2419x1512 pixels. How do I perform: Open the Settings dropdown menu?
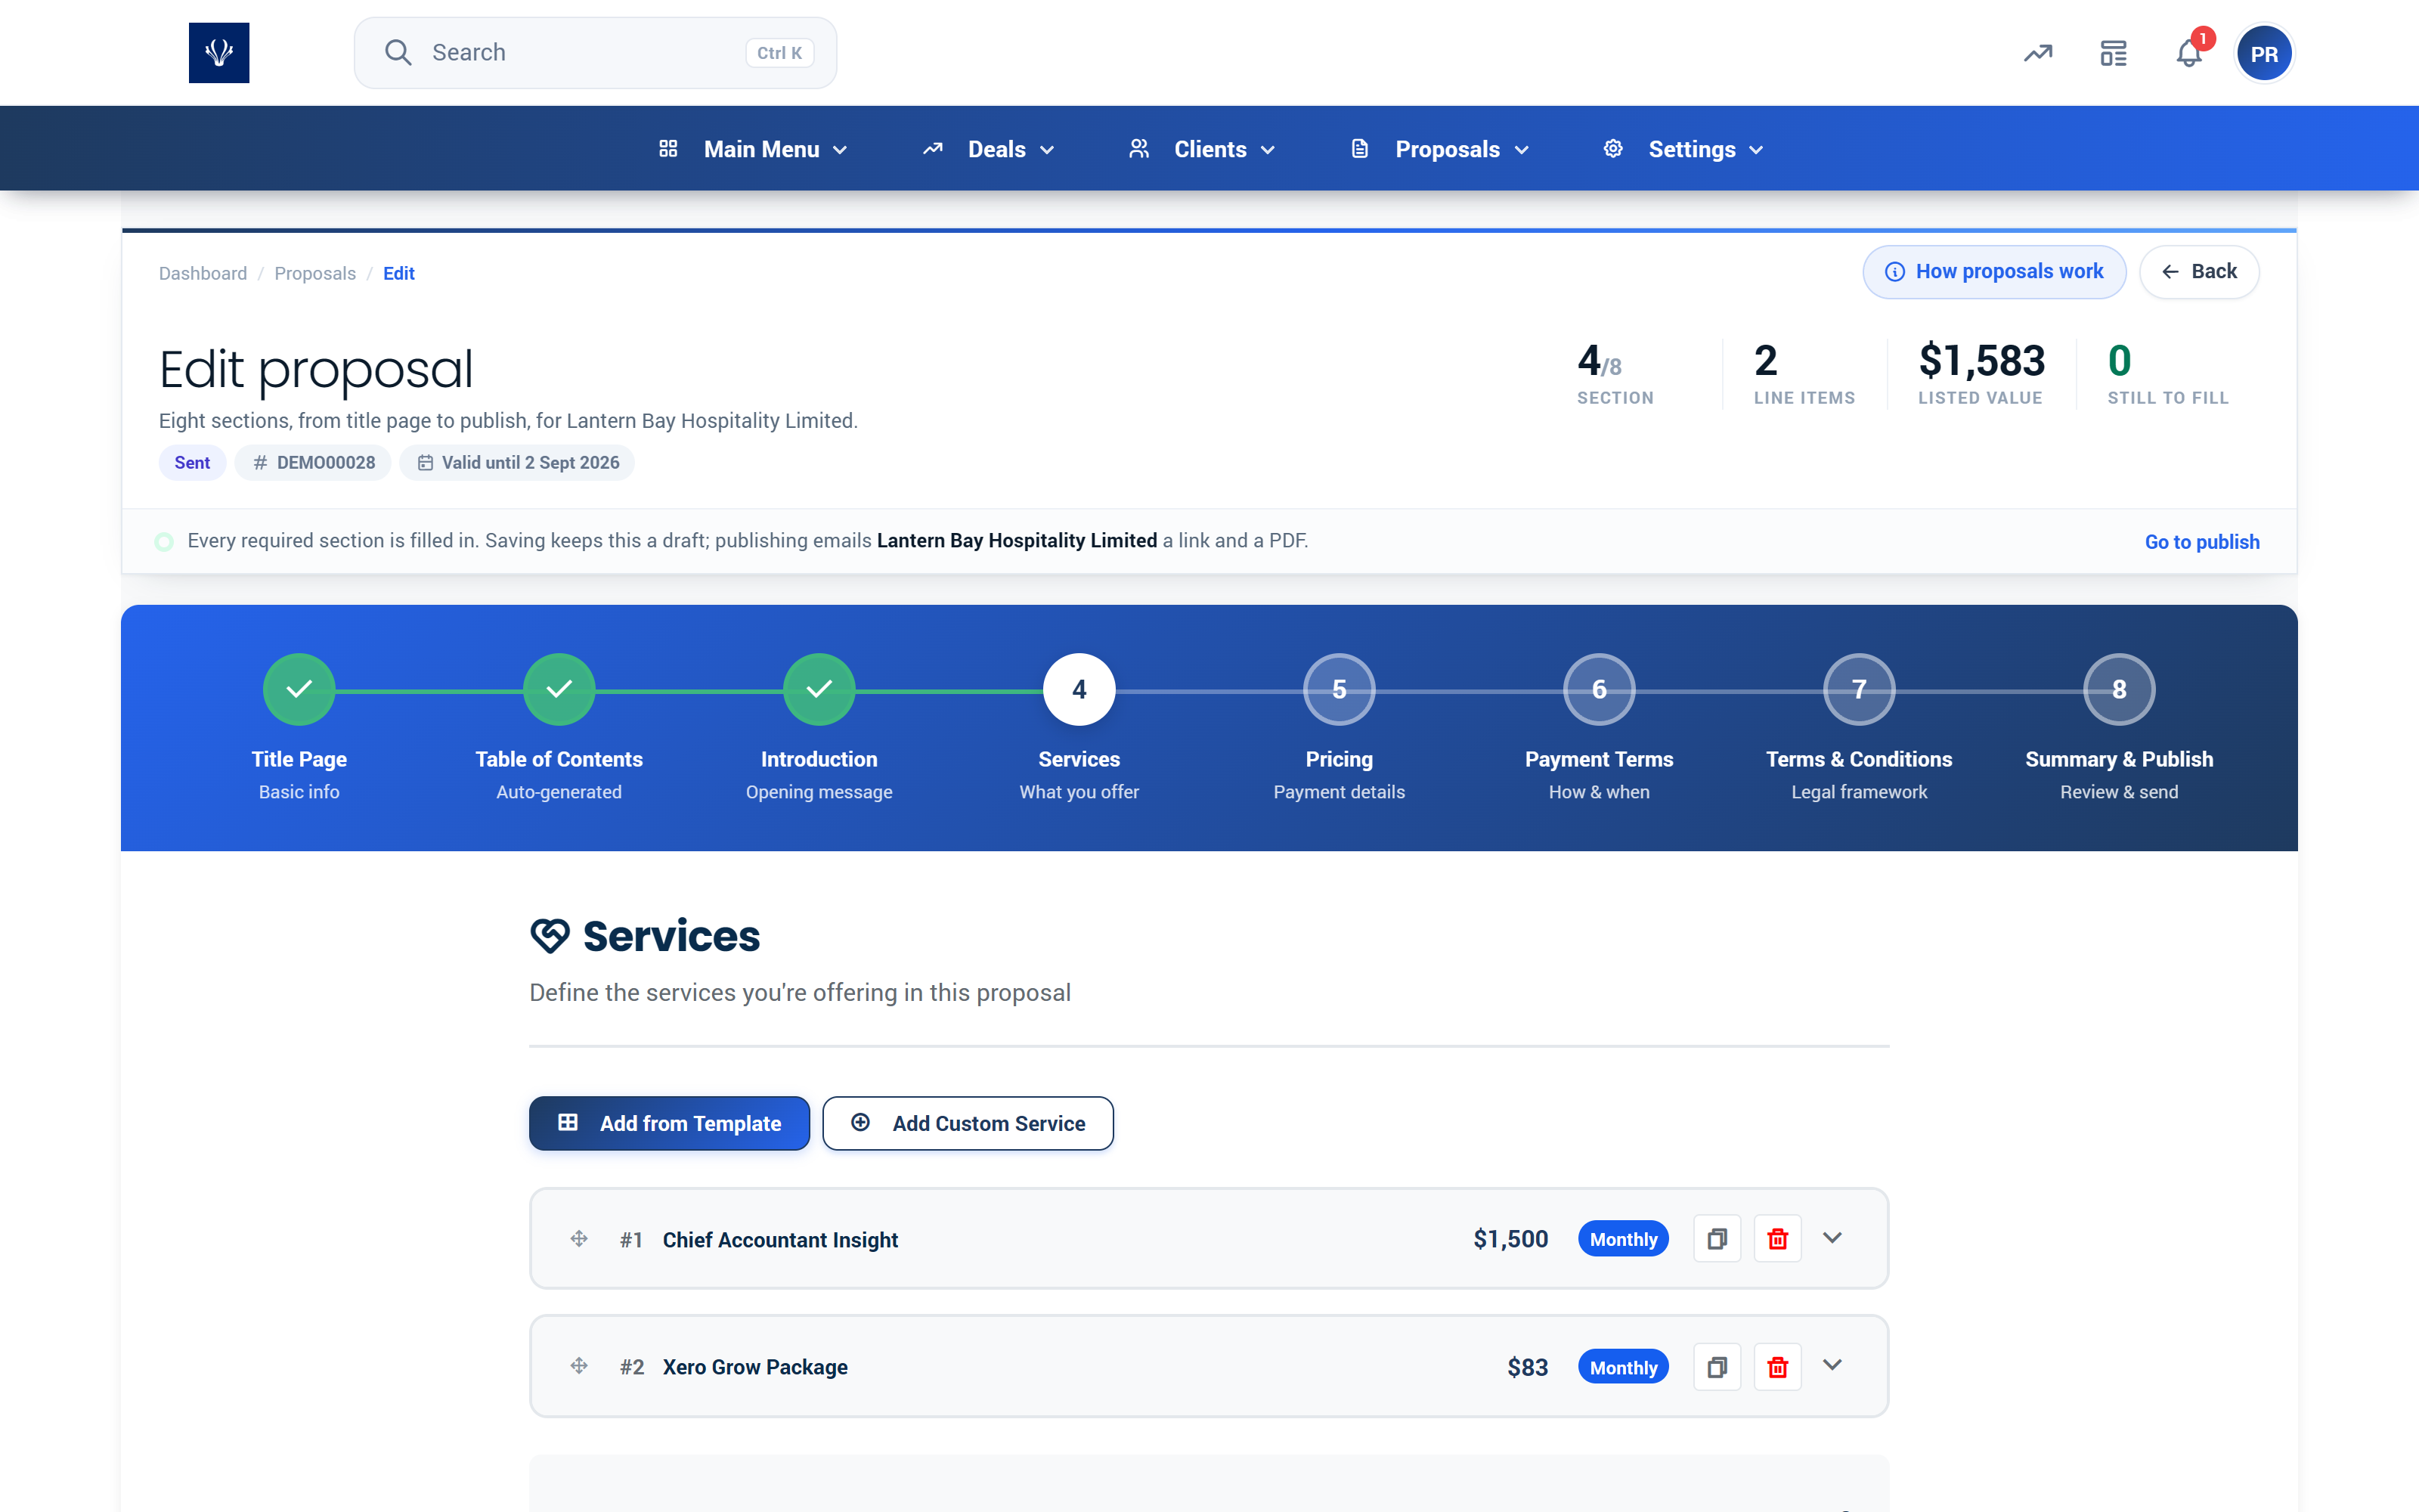click(x=1683, y=149)
